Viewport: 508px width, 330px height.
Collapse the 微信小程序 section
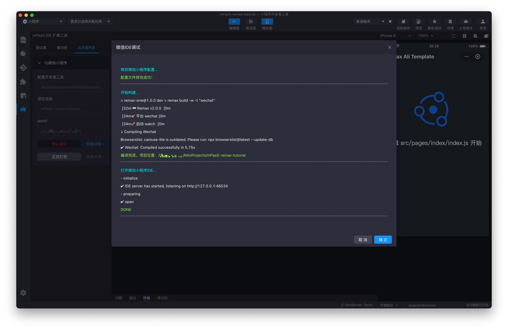click(x=39, y=63)
